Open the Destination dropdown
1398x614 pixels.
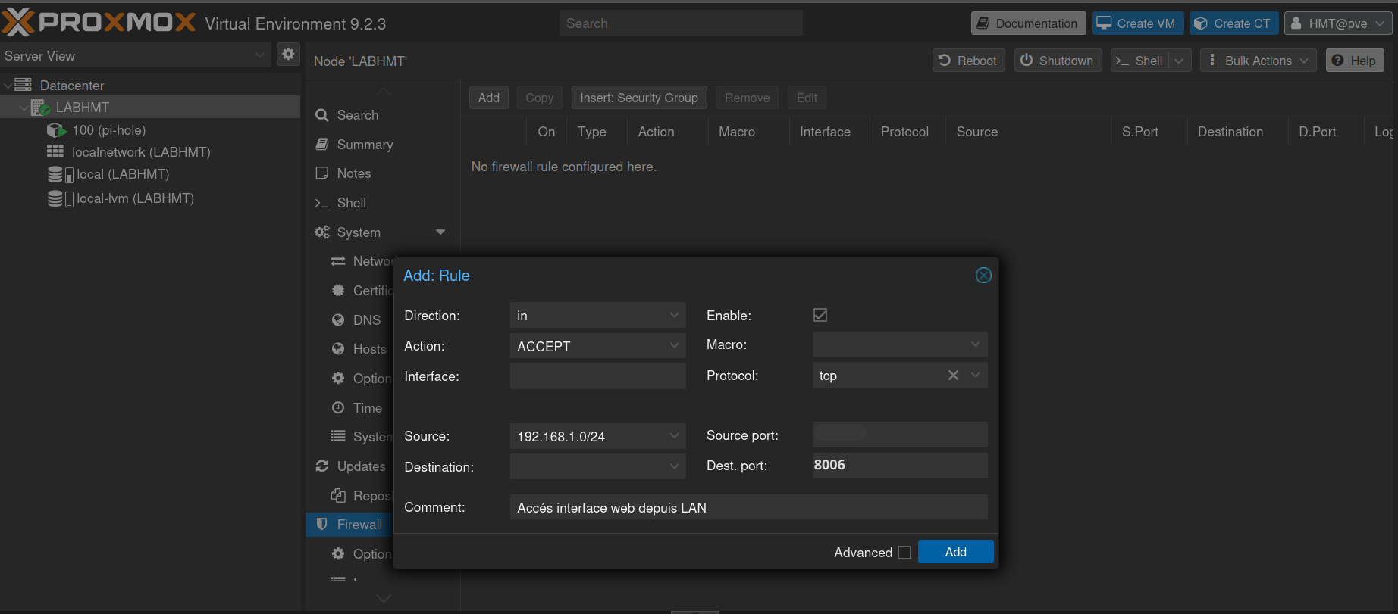pos(674,466)
